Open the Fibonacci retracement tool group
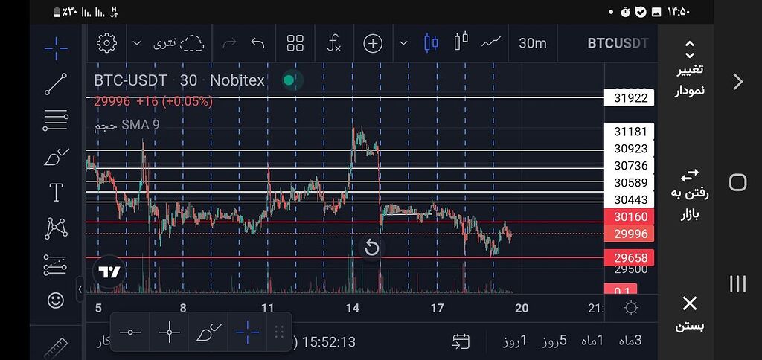Screen dimensions: 762x360 click(56, 119)
